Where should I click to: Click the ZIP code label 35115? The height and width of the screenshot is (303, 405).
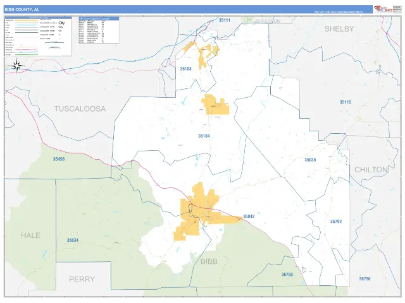point(346,102)
